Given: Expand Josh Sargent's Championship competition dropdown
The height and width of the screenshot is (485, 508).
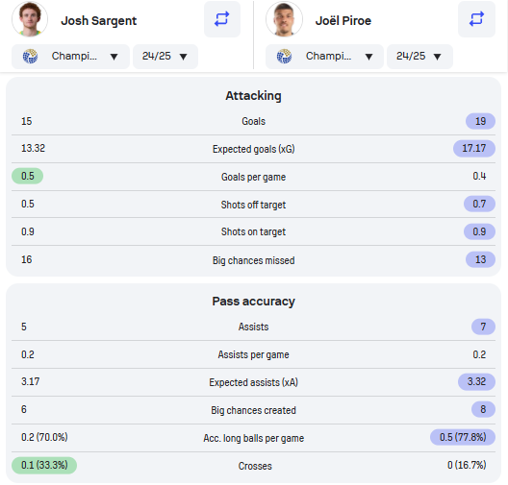Looking at the screenshot, I should pos(70,57).
